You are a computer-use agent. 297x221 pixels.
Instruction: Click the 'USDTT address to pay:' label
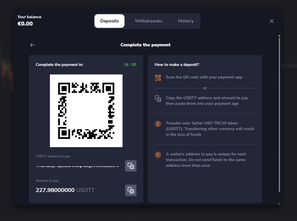click(x=53, y=156)
